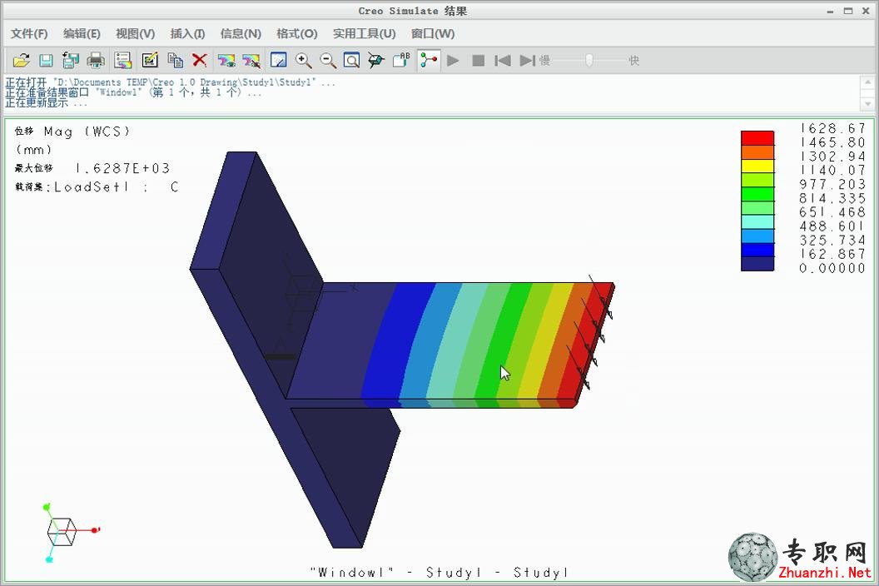Click the Print icon

tap(96, 60)
